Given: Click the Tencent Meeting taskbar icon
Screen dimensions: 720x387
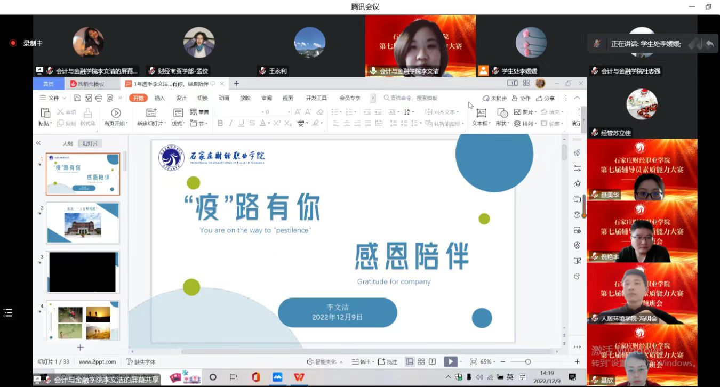Looking at the screenshot, I should [277, 377].
